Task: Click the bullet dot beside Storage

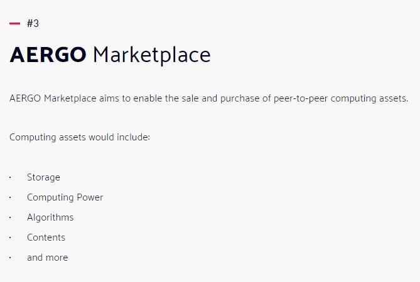Action: 10,177
